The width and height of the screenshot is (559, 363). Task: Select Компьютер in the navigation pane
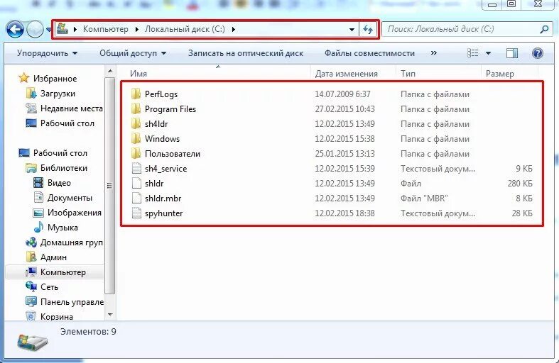[x=63, y=272]
